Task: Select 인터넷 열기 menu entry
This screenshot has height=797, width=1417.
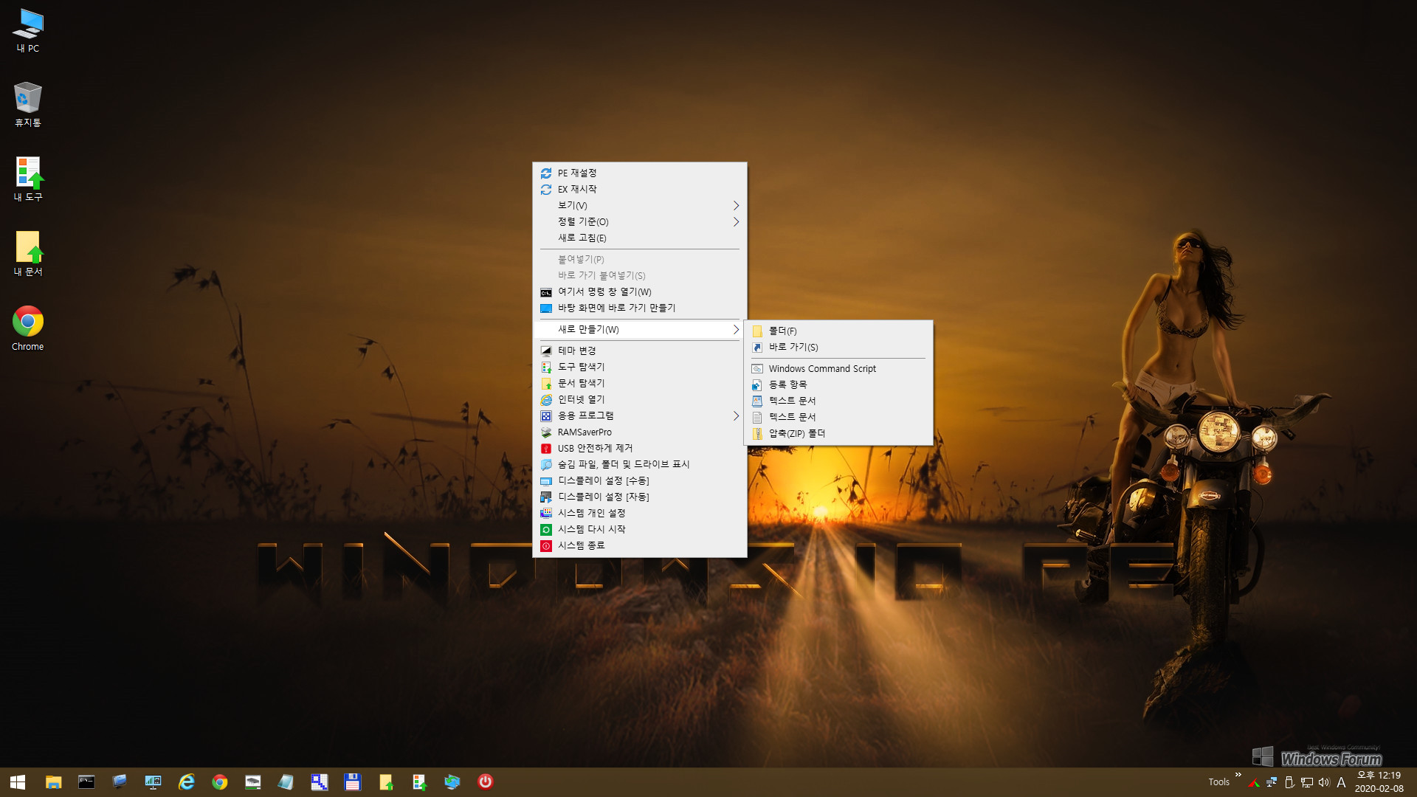Action: [x=639, y=399]
